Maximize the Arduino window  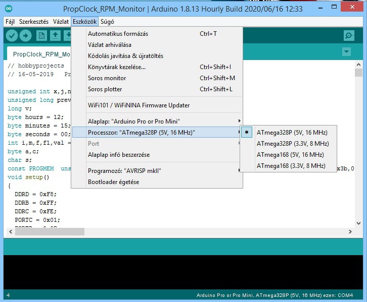click(x=334, y=7)
